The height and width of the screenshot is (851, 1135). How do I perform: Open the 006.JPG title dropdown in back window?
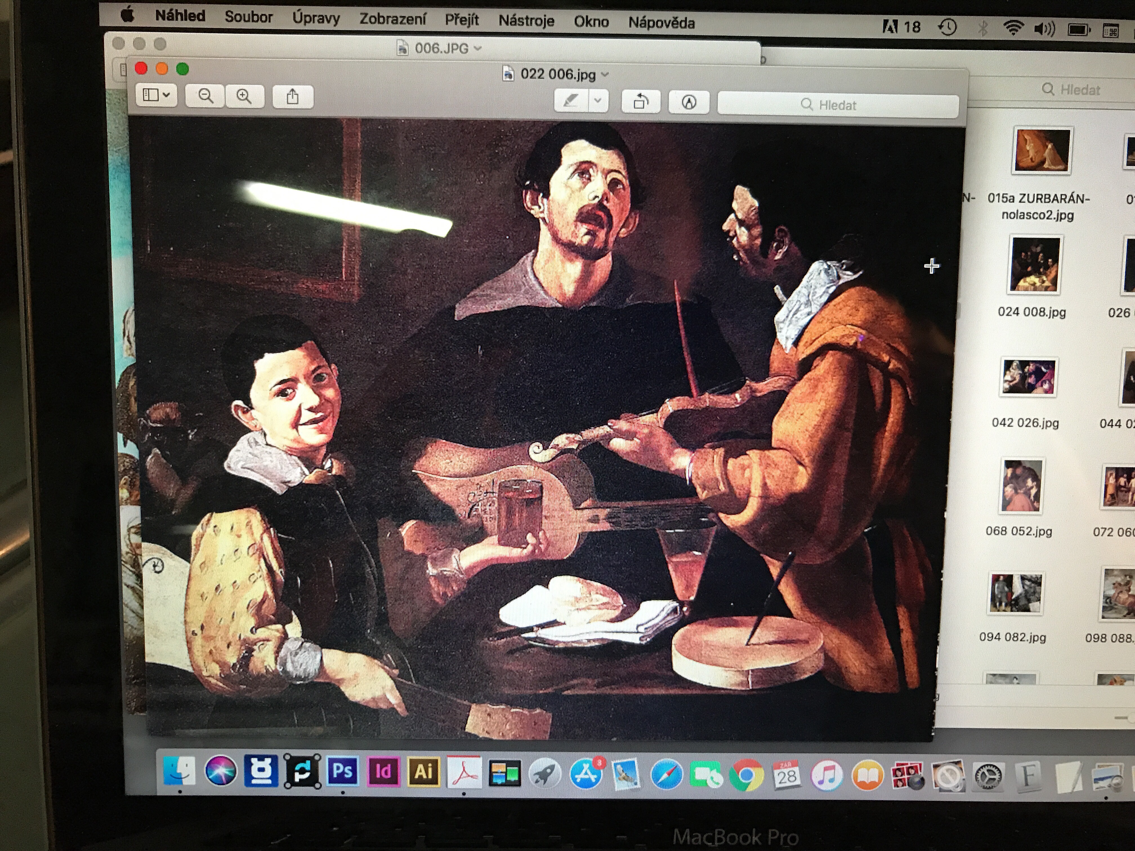(x=478, y=48)
